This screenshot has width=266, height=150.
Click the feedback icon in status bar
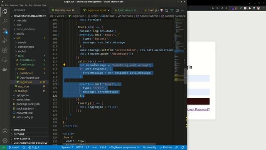(177, 147)
